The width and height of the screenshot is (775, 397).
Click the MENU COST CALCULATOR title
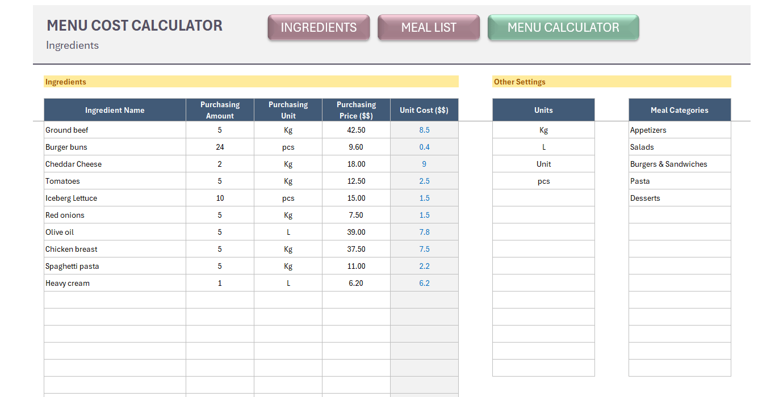pos(135,26)
